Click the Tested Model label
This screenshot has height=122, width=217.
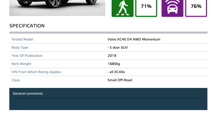22,39
